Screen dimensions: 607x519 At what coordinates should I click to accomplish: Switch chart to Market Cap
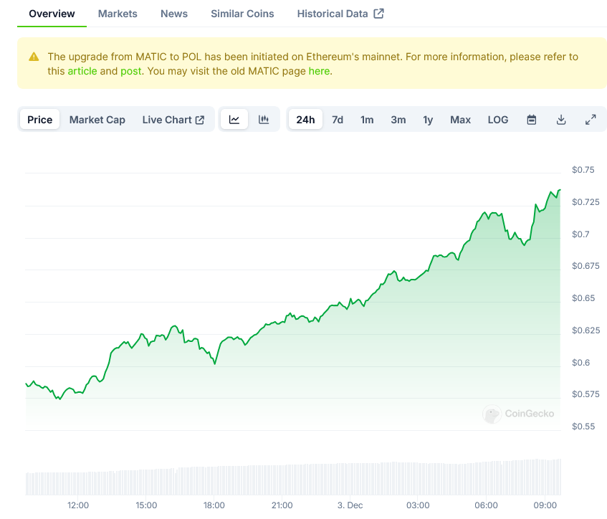[97, 120]
